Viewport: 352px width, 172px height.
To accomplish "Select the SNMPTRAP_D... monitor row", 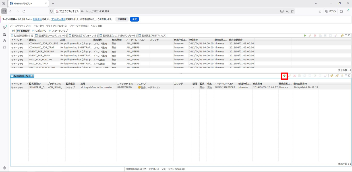I will coord(38,88).
